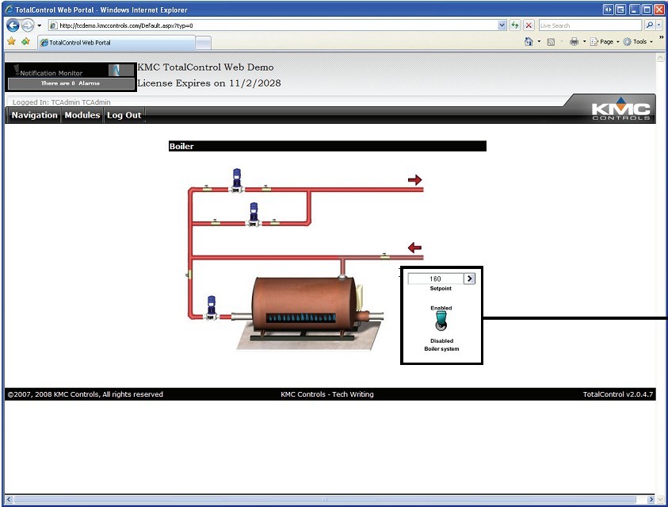
Task: Click the red supply arrow pointing right
Action: coord(415,180)
